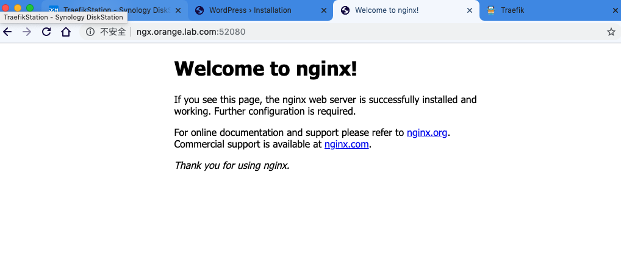Click the forward navigation arrow
Viewport: 621px width, 264px height.
[26, 32]
